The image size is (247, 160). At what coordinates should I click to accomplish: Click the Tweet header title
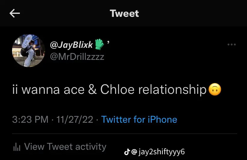click(x=124, y=14)
